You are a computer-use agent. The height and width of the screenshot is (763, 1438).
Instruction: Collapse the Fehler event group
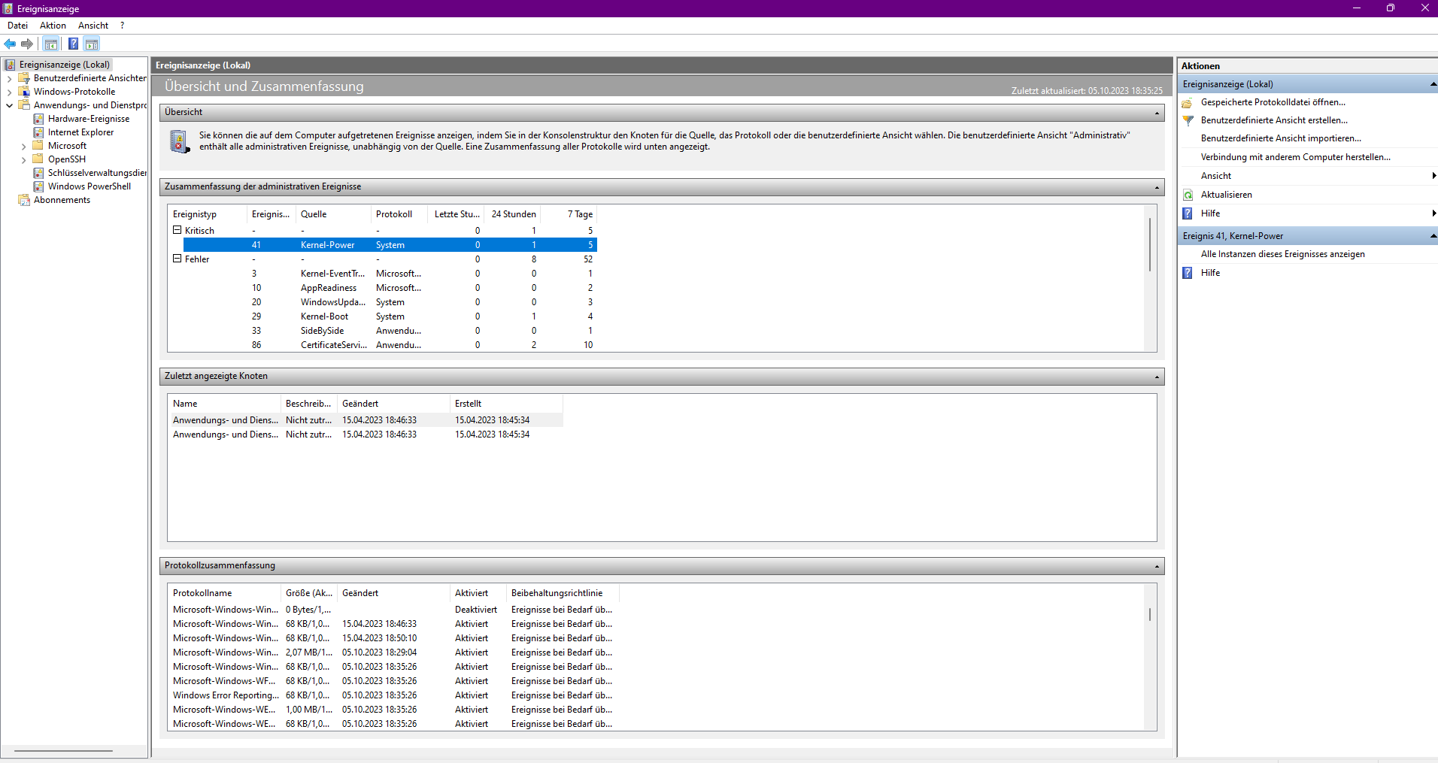pos(177,259)
